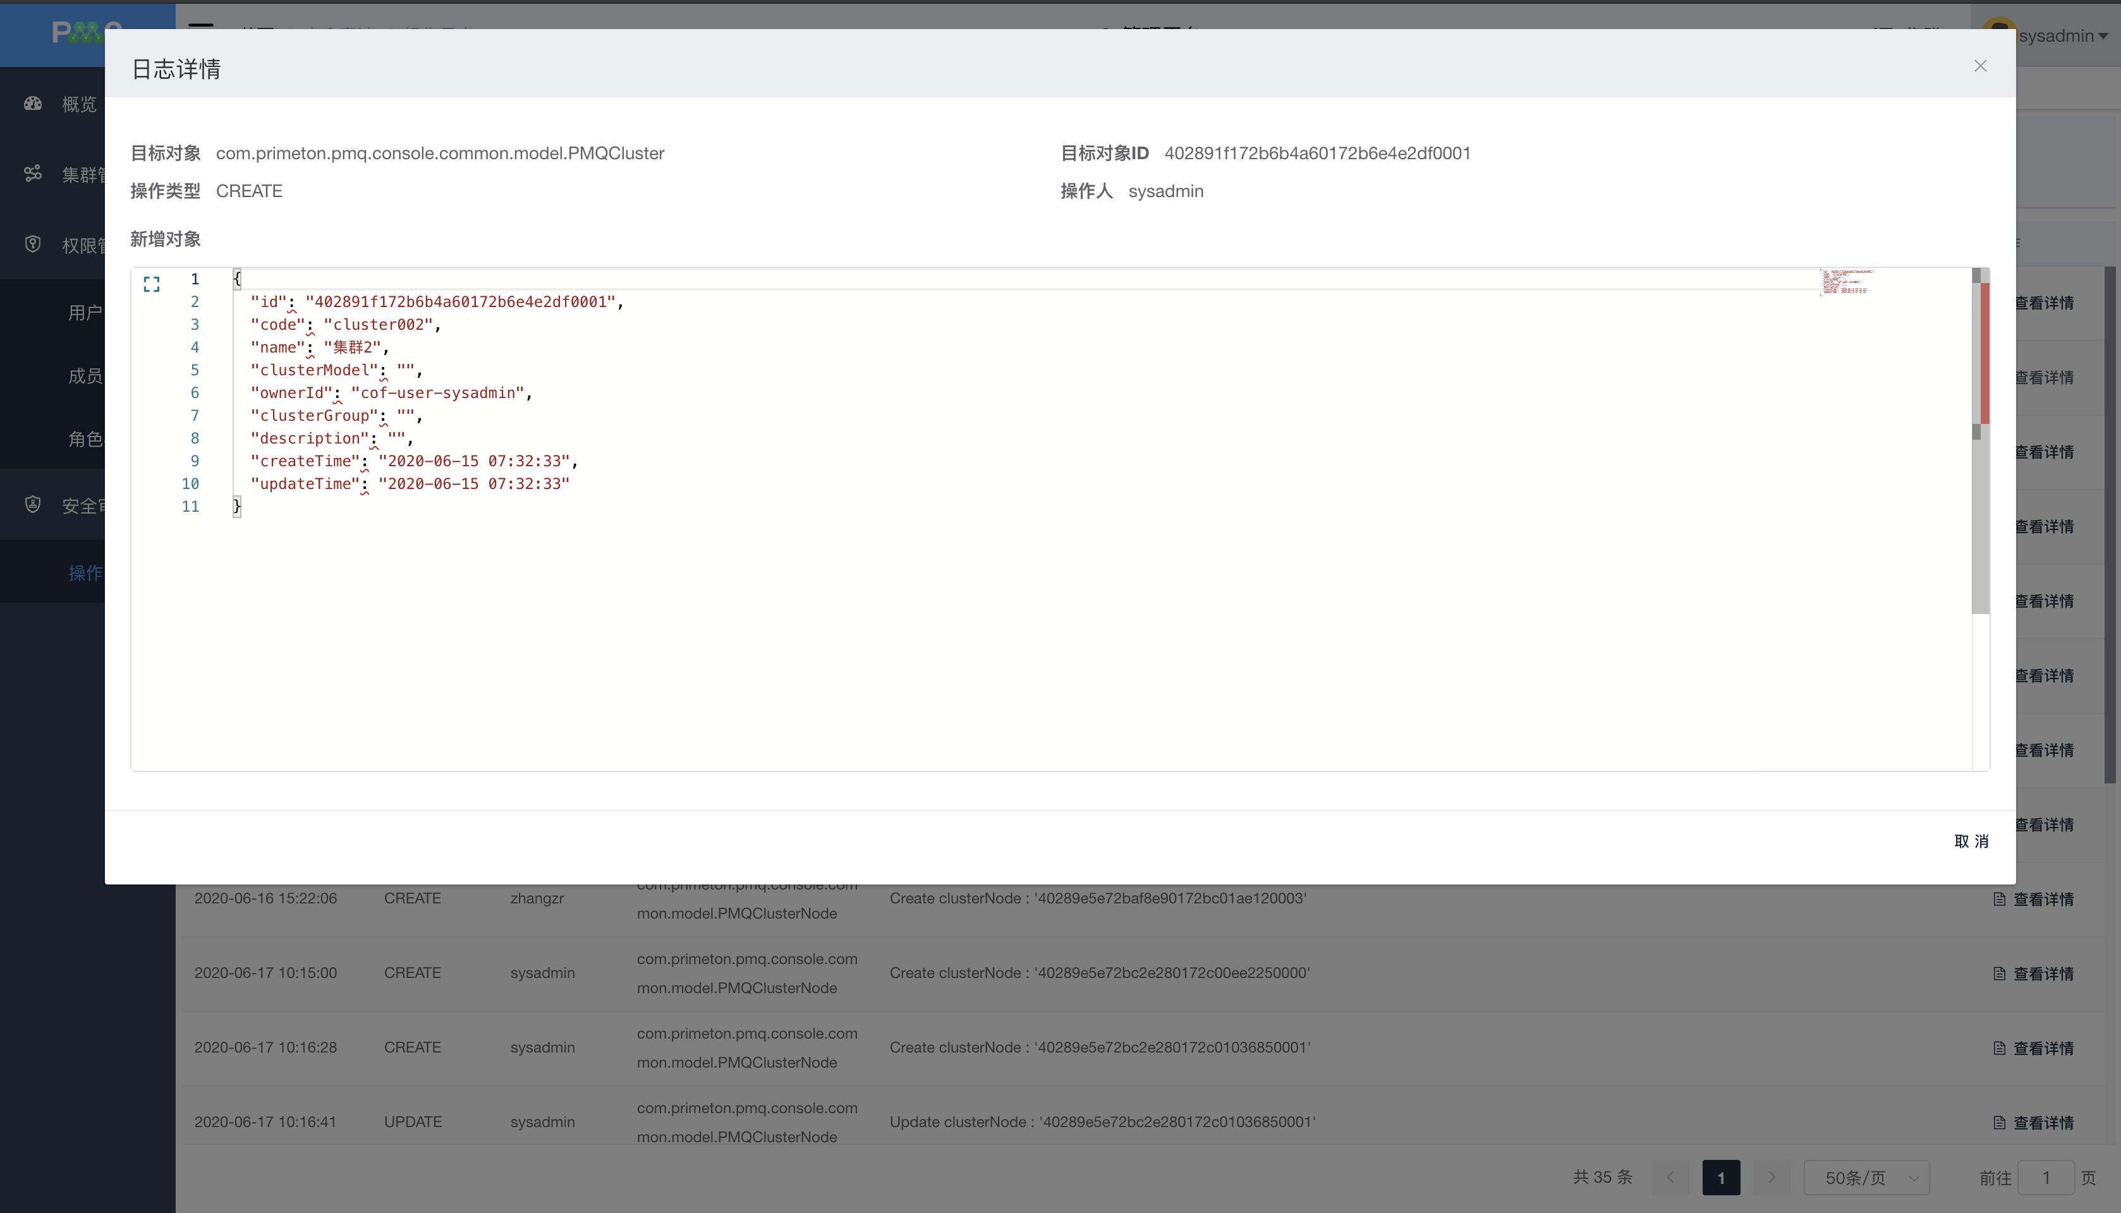This screenshot has width=2121, height=1213.
Task: View details for 10:15:00 CREATE log
Action: 2043,973
